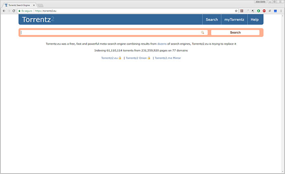Viewport: 285px width, 174px height.
Task: Click the Search button beside the query box
Action: (235, 33)
